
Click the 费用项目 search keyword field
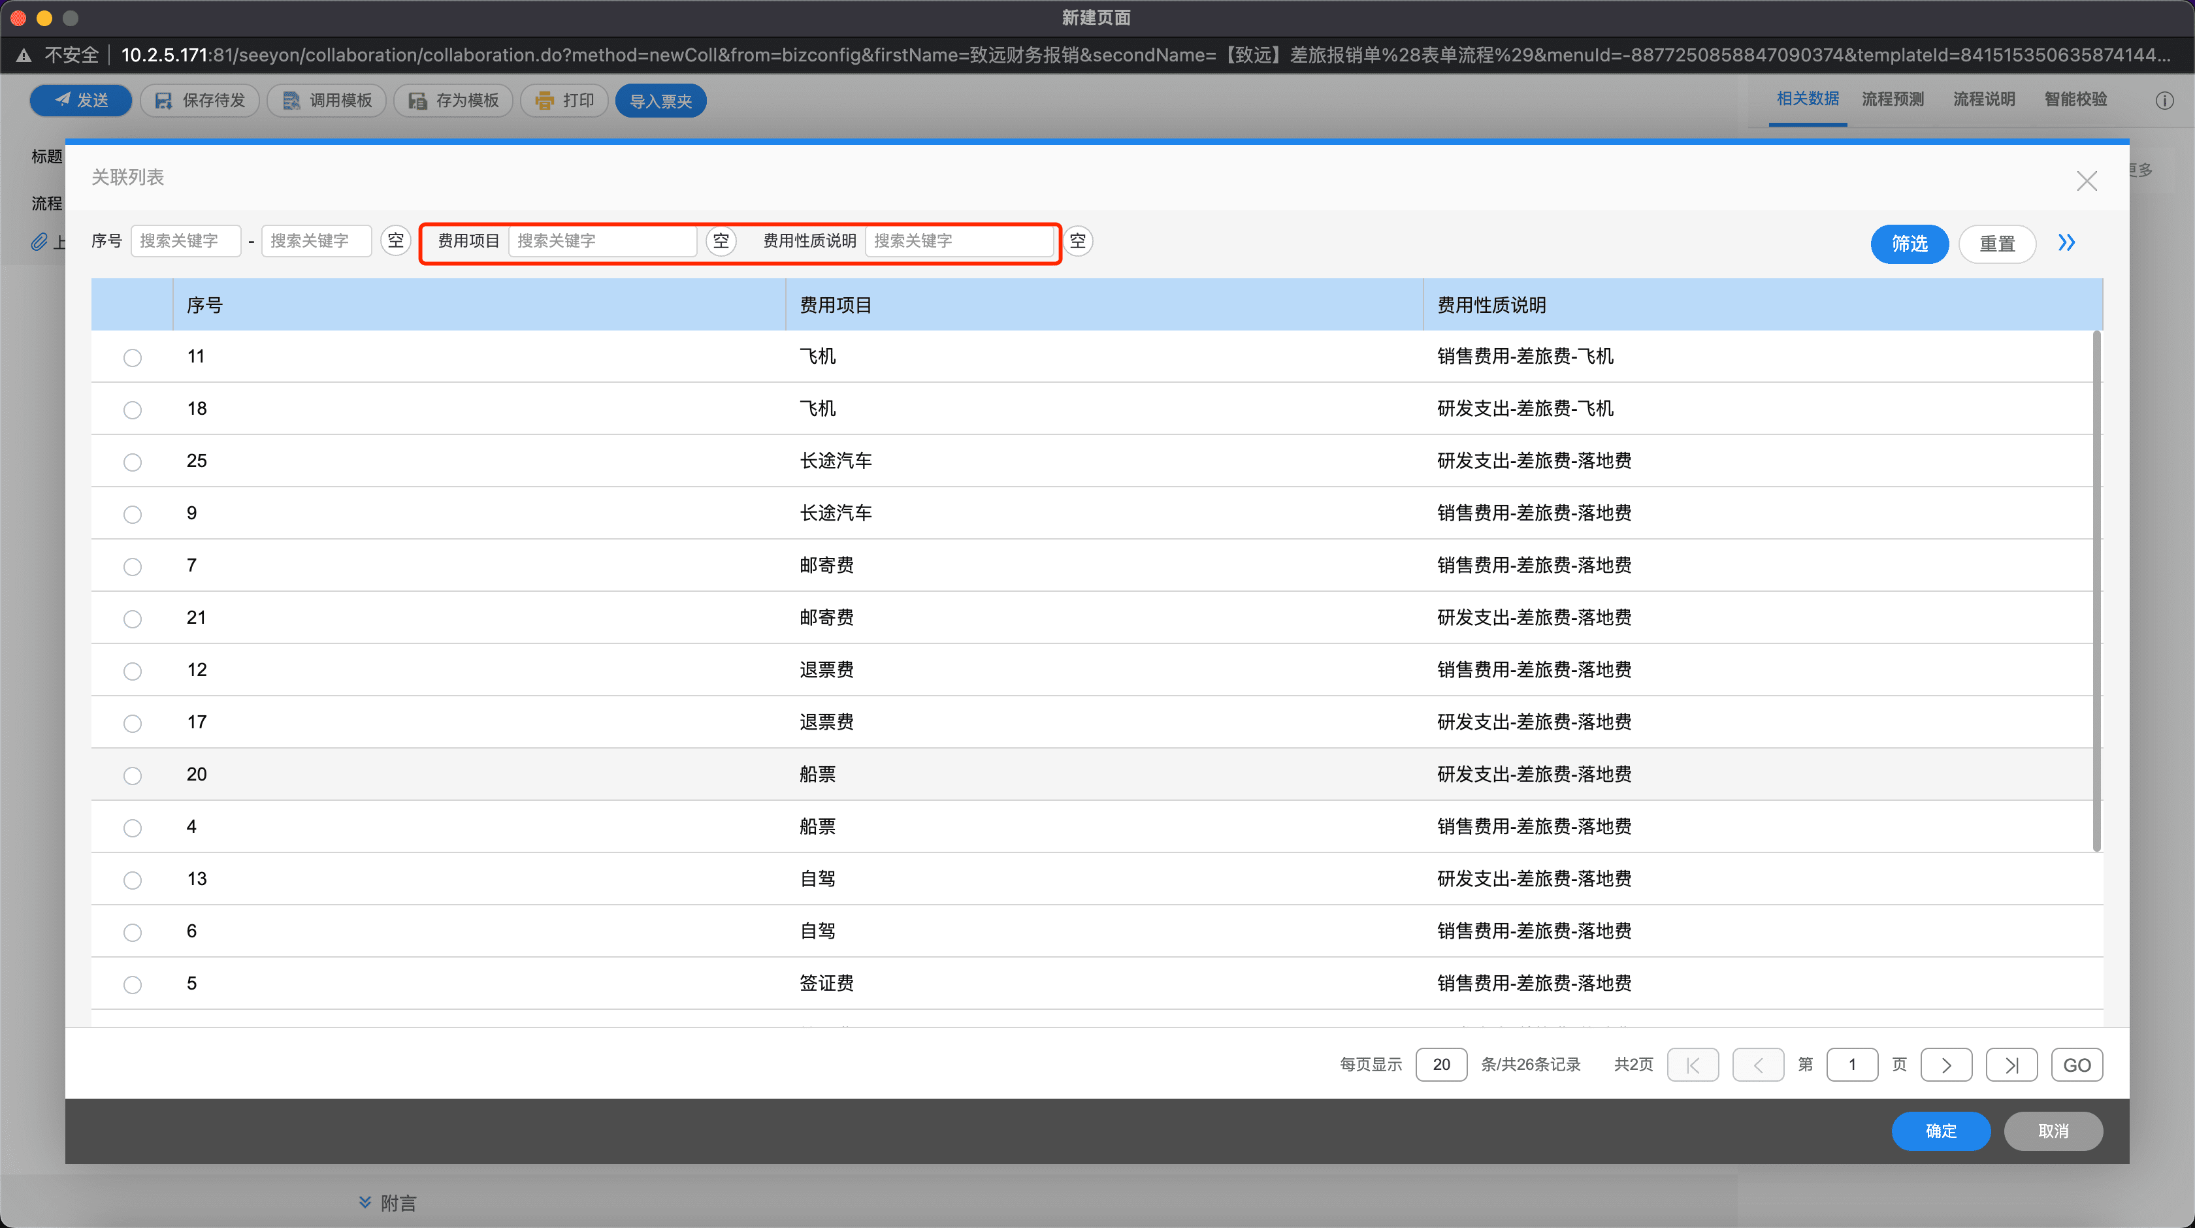tap(602, 241)
